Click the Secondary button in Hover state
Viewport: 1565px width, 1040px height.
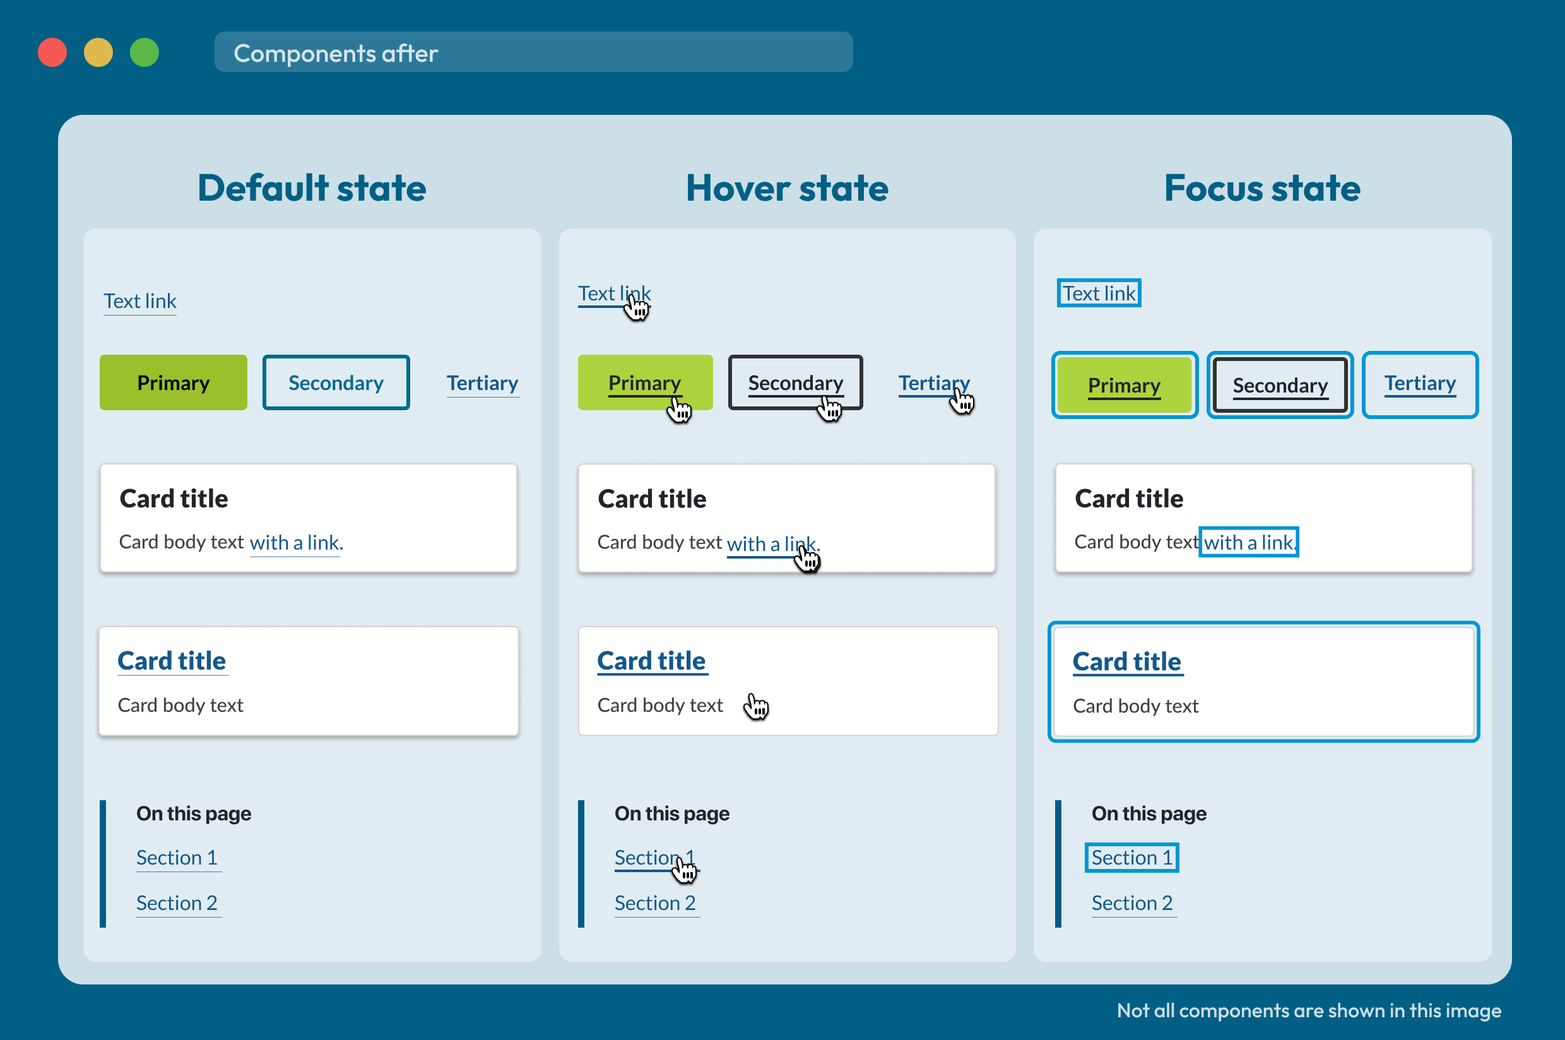click(x=793, y=381)
